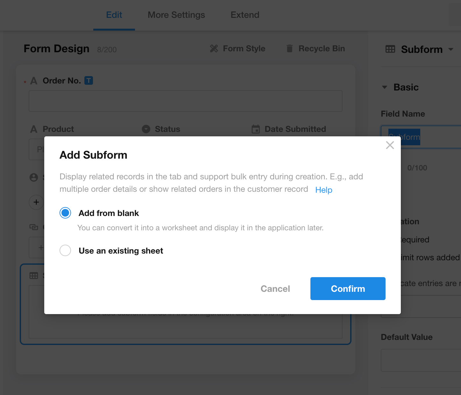Click the member field person icon
461x395 pixels.
coord(34,177)
